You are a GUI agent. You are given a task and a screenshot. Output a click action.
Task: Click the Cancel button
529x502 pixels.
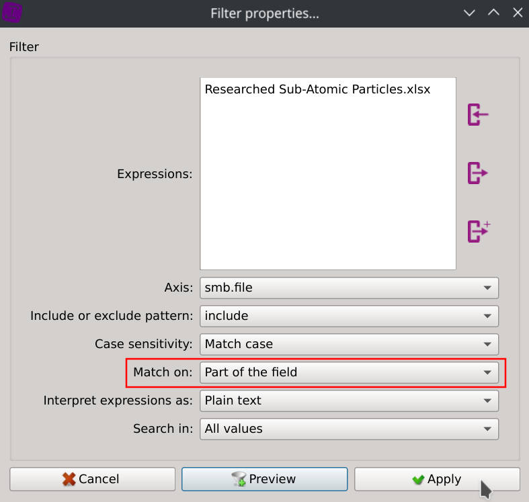[92, 479]
